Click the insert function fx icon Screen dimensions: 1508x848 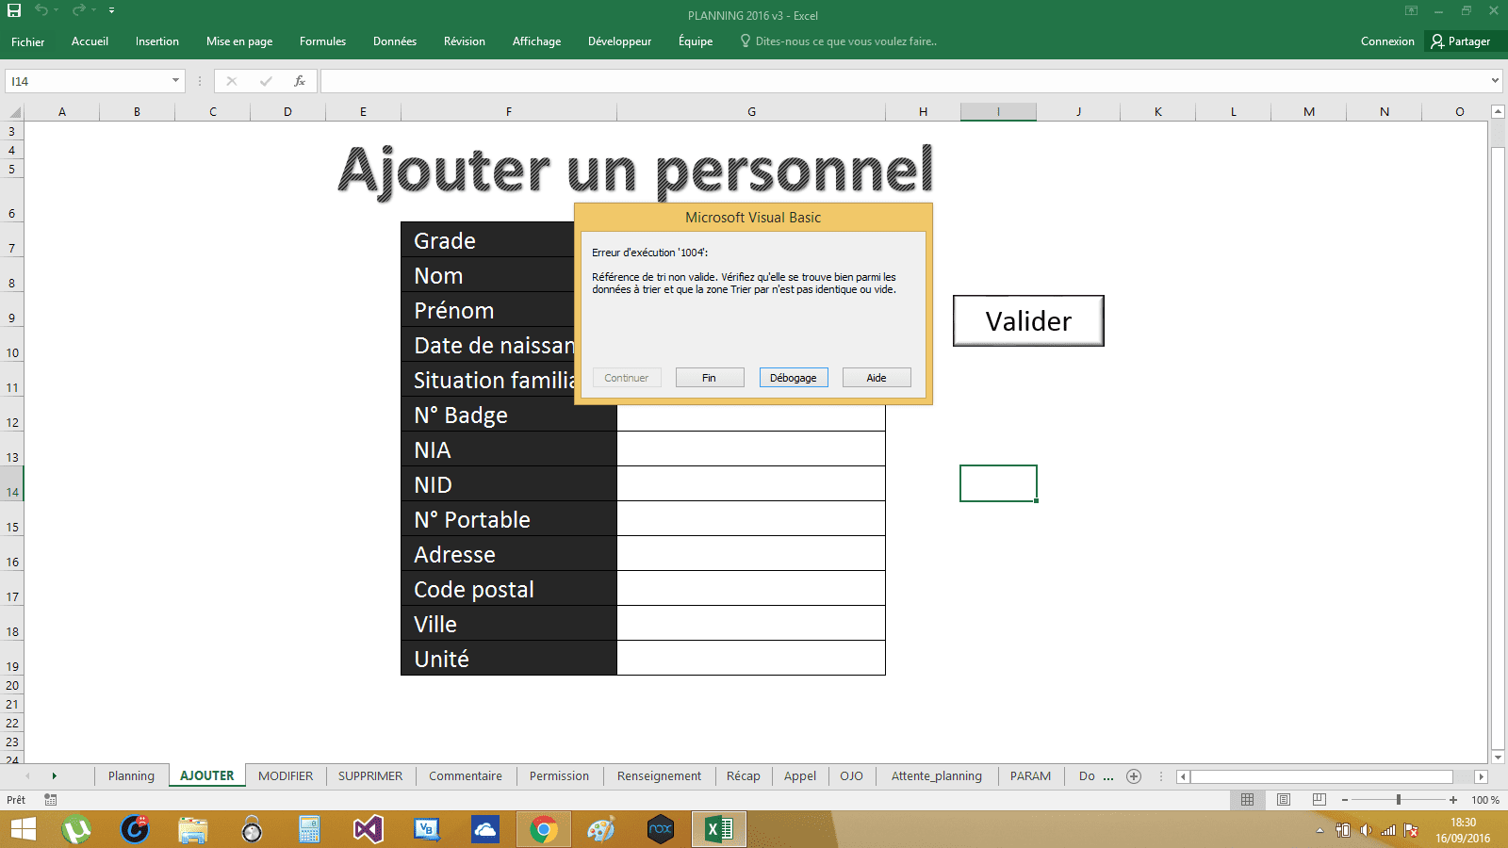300,81
